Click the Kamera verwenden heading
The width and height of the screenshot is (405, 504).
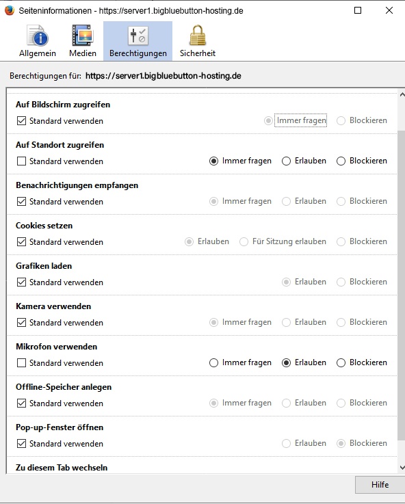[x=53, y=306]
